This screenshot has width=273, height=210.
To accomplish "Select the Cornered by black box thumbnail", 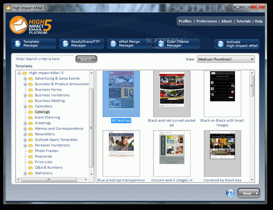I will coord(222,153).
